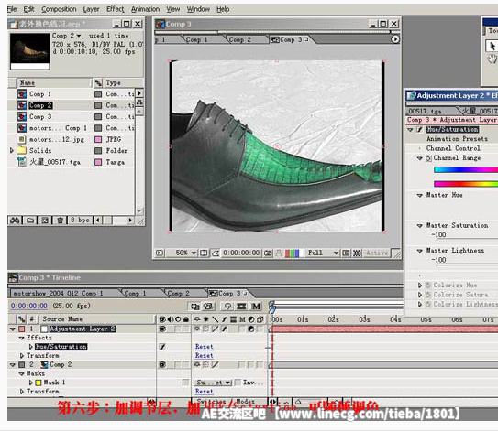Toggle adjustment layer switch on Adjustment Layer 2
Screen dimensions: 498x431
251,329
